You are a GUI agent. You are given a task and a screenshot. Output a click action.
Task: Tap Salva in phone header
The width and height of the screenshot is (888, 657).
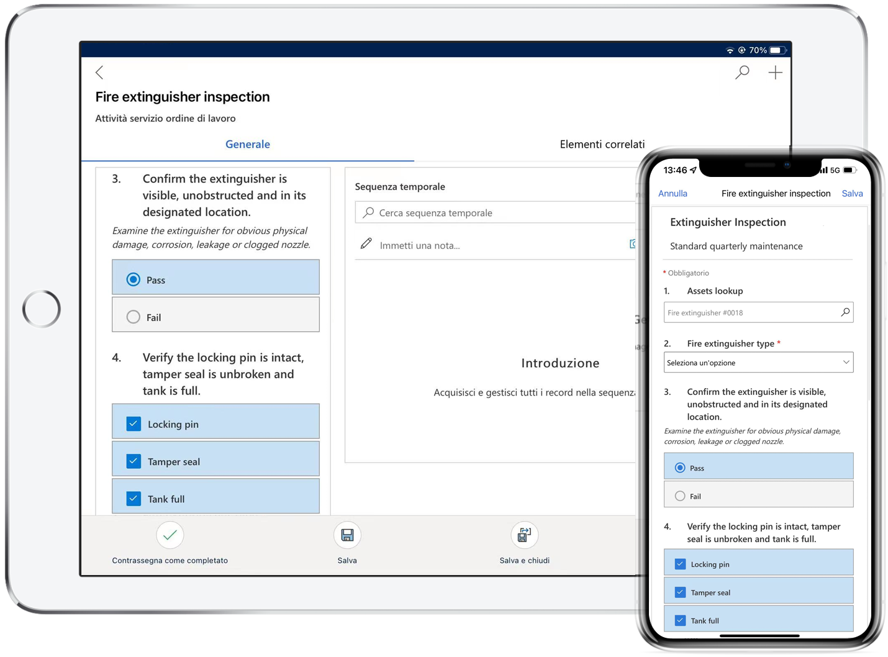[852, 193]
